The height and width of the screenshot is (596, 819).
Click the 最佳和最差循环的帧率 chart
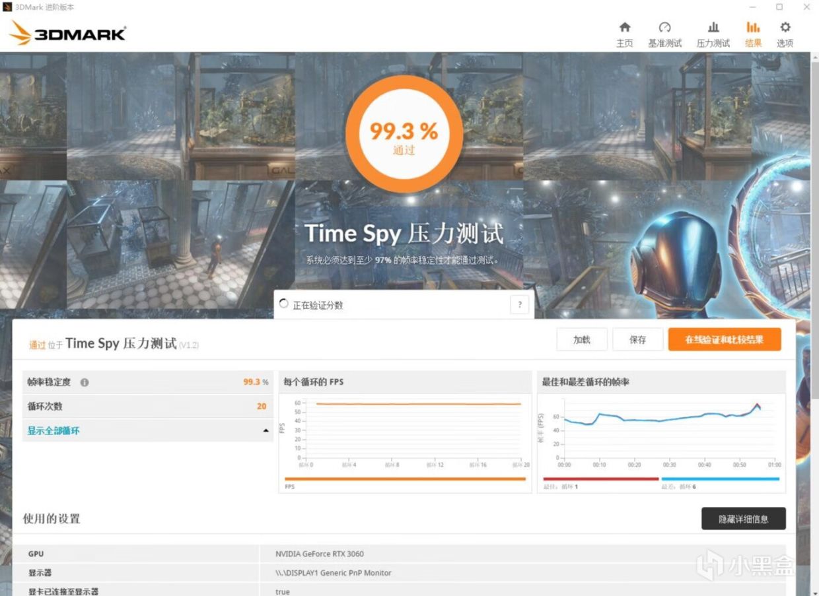tap(661, 432)
